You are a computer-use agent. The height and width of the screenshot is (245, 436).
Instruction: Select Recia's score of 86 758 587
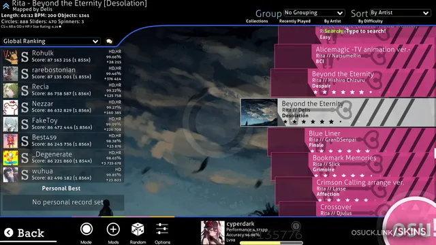click(63, 91)
